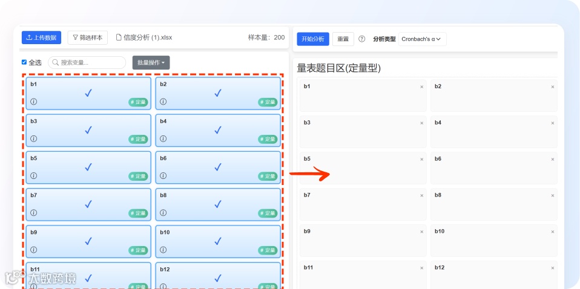The width and height of the screenshot is (580, 289).
Task: Click the 定量 type badge on b10
Action: (268, 250)
